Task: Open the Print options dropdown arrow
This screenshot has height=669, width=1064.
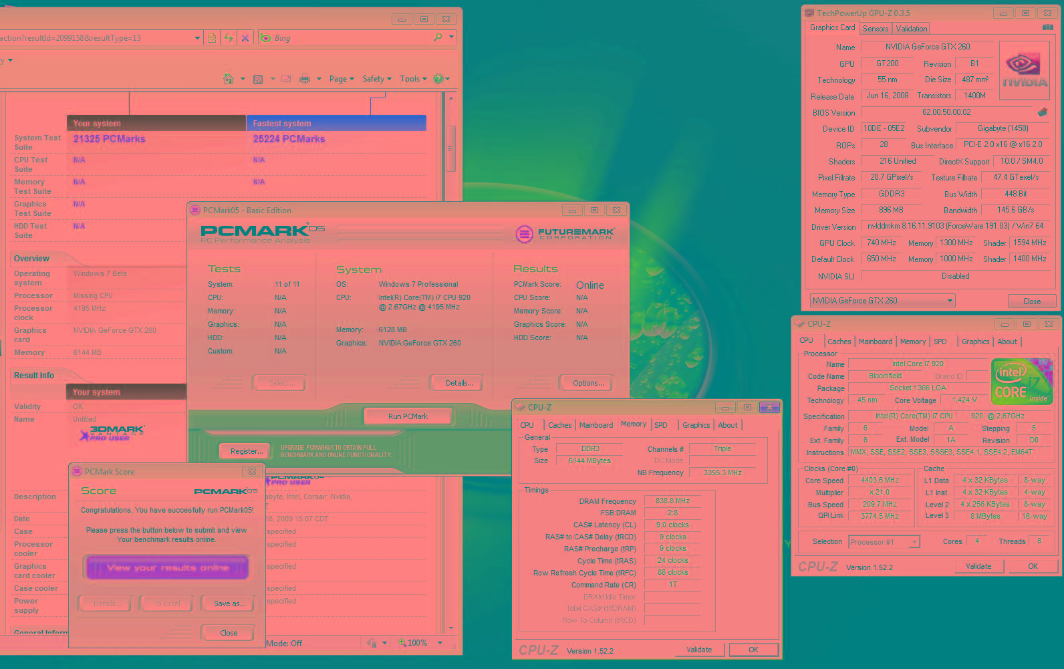Action: pyautogui.click(x=319, y=79)
